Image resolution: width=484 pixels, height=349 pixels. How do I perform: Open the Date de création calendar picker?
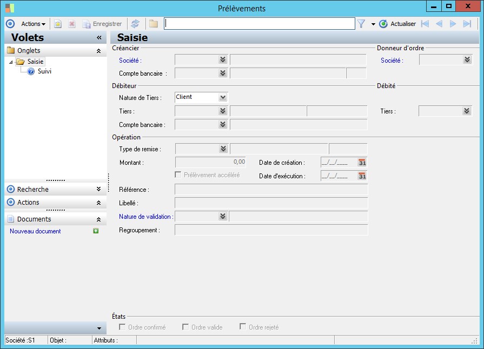tap(362, 162)
